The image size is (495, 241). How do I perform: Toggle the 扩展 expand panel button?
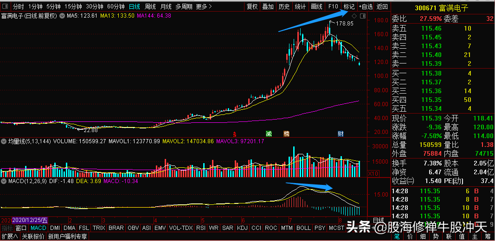[9, 236]
